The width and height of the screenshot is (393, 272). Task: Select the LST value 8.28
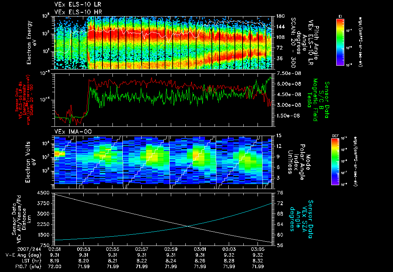tap(229, 261)
